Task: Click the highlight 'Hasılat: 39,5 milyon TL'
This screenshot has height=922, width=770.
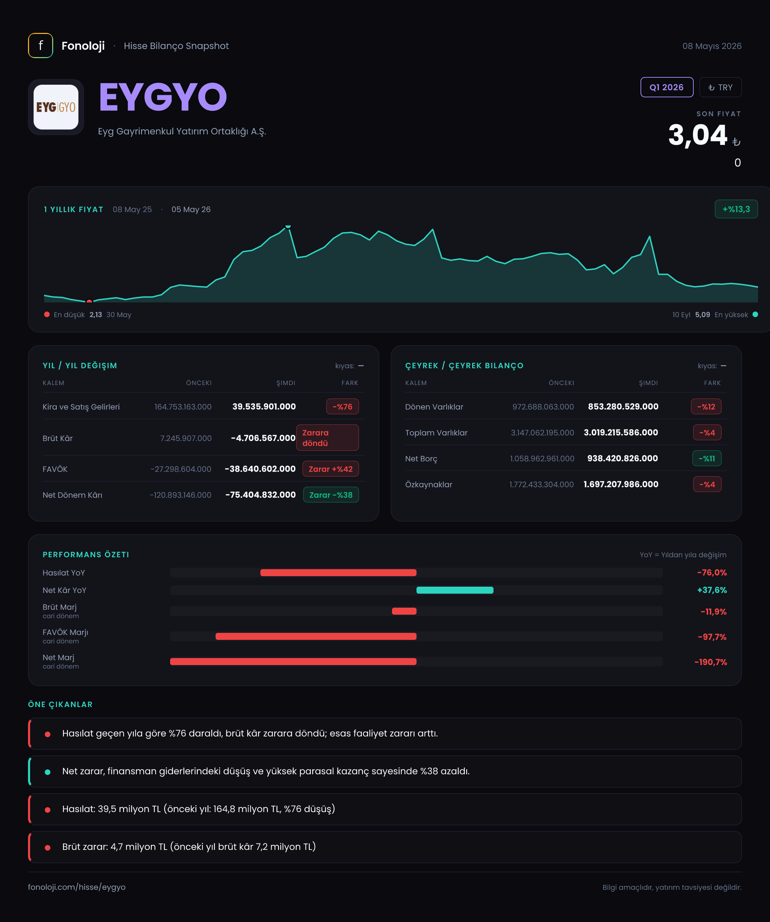Action: (x=385, y=809)
